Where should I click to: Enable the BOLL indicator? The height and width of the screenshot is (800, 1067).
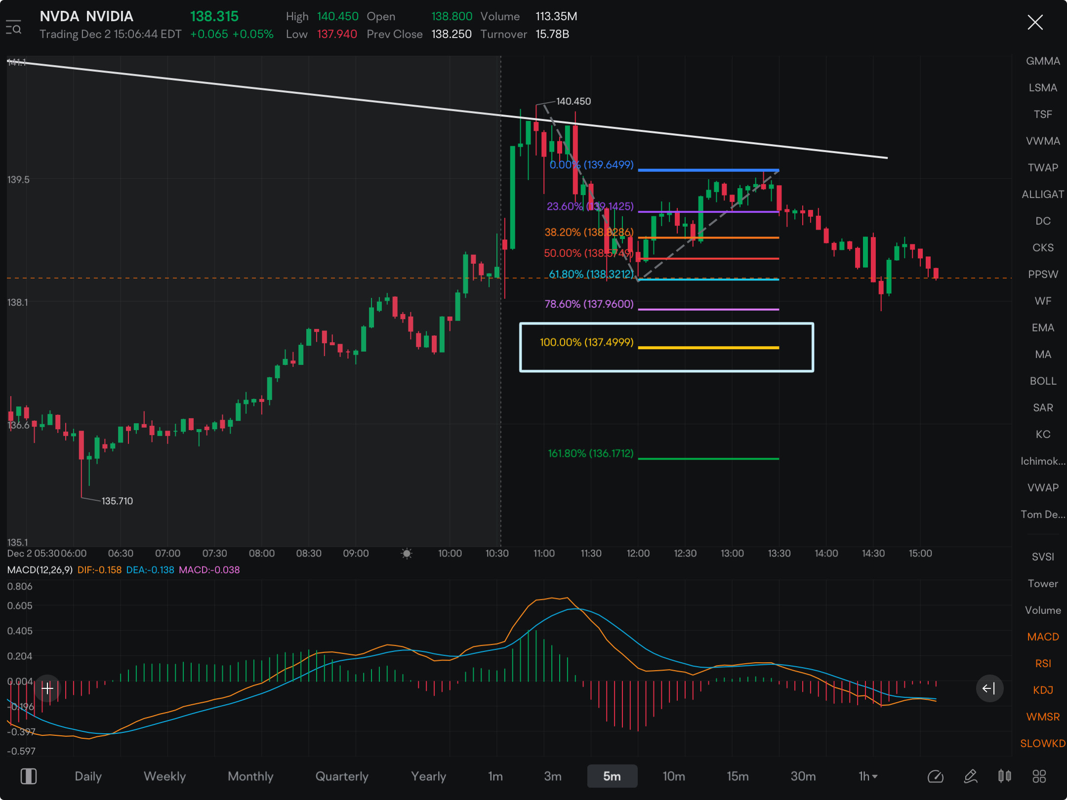1043,381
